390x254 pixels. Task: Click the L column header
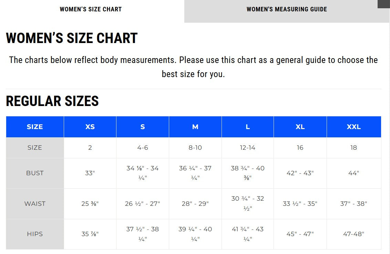[x=248, y=127]
